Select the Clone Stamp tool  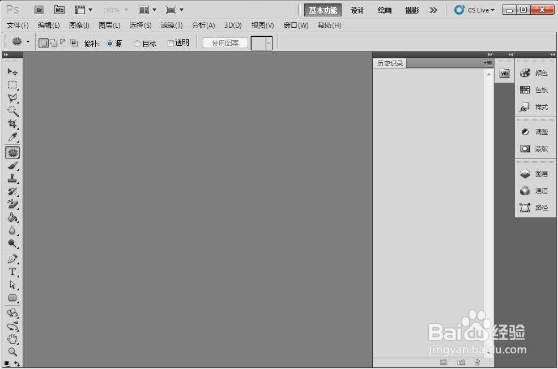coord(12,178)
